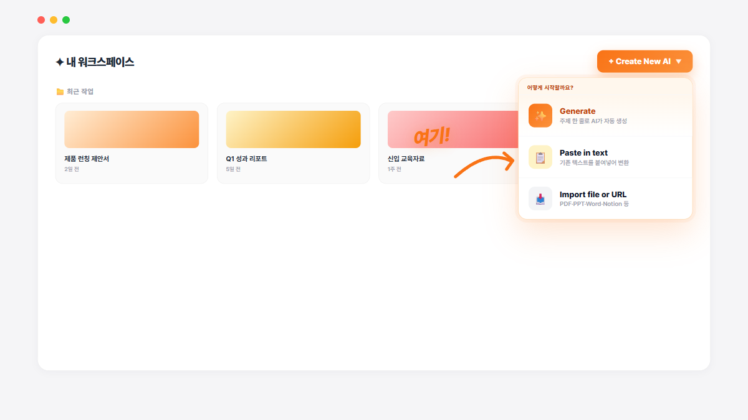Viewport: 748px width, 420px height.
Task: Open the 신입 교육자료 pink thumbnail
Action: [453, 129]
